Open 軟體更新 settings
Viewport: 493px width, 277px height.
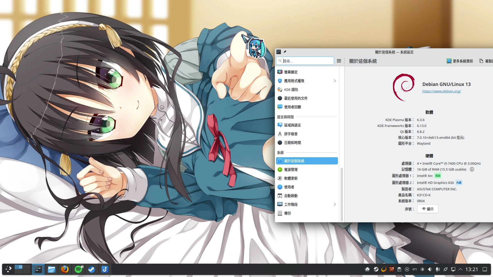(307, 178)
